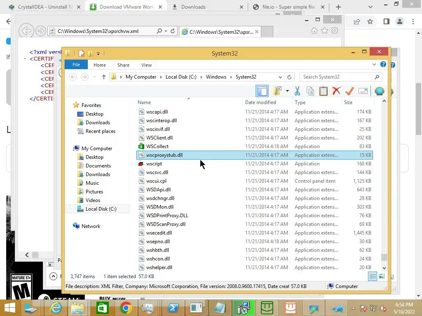Toggle the navigation pane layout button
The height and width of the screenshot is (316, 422).
click(x=262, y=91)
